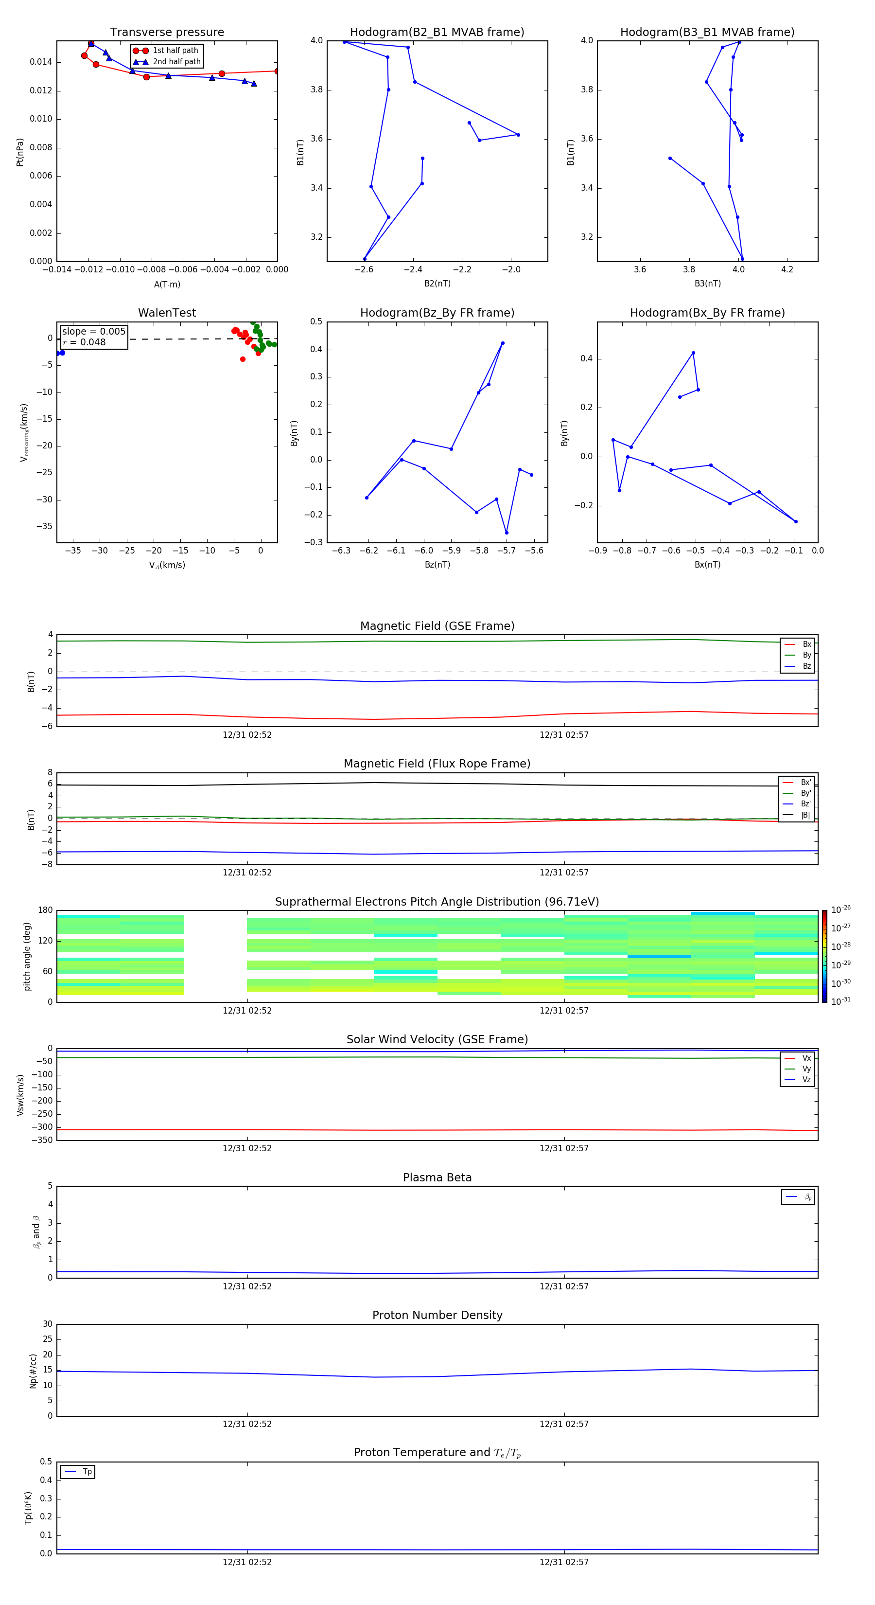The height and width of the screenshot is (1605, 875).
Task: Click the Bz(nT) x-axis label
Action: point(437,565)
